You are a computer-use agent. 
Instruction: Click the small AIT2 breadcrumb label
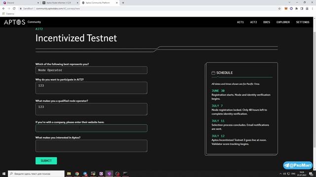[39, 29]
